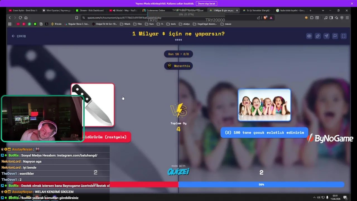Click the dice randomize icon in quiz header
357x201 pixels.
[x=318, y=36]
